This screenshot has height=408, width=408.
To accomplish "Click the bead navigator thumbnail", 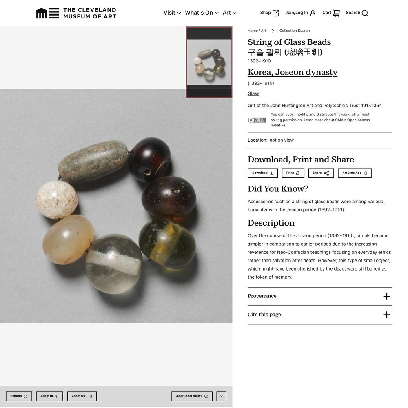I will [x=209, y=62].
